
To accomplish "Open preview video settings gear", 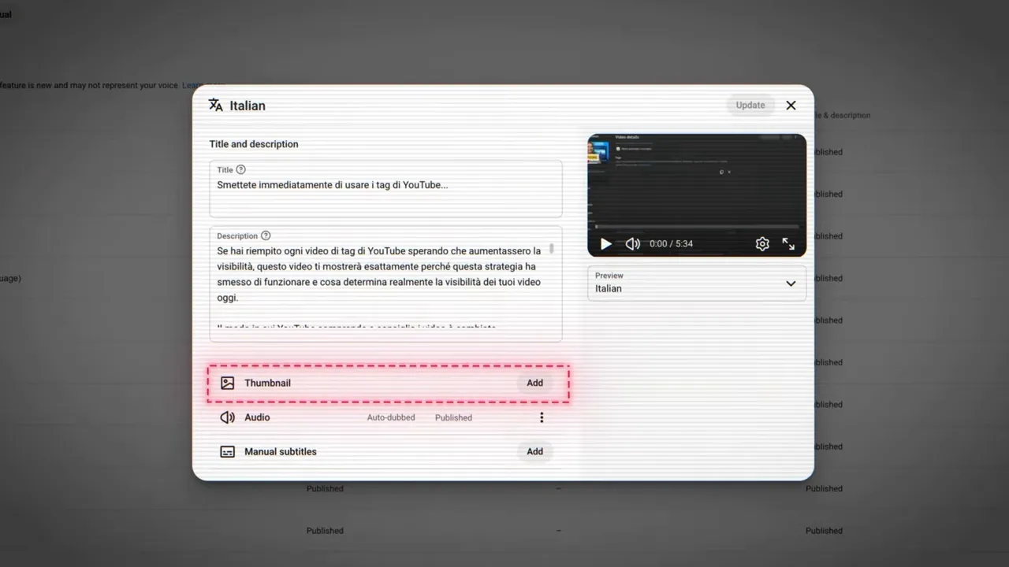I will 762,244.
